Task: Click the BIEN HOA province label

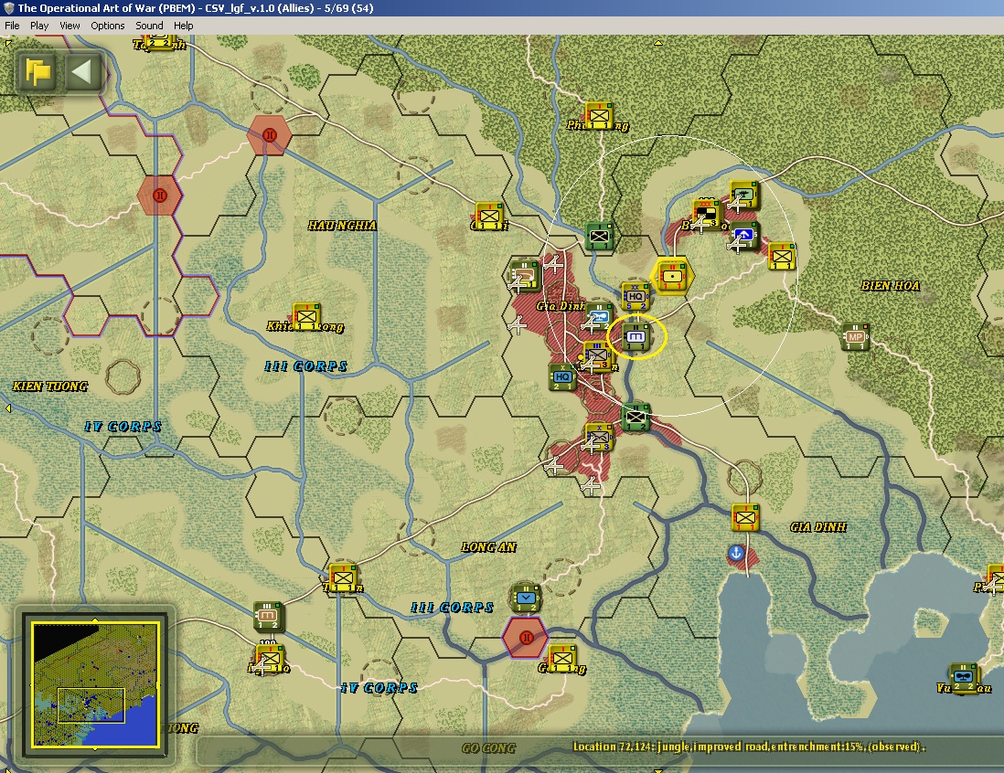Action: tap(890, 285)
